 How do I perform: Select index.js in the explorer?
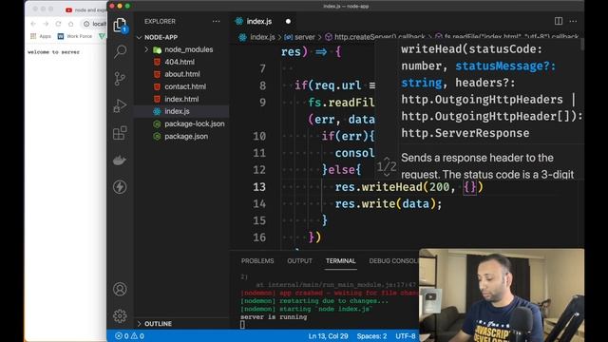(181, 111)
